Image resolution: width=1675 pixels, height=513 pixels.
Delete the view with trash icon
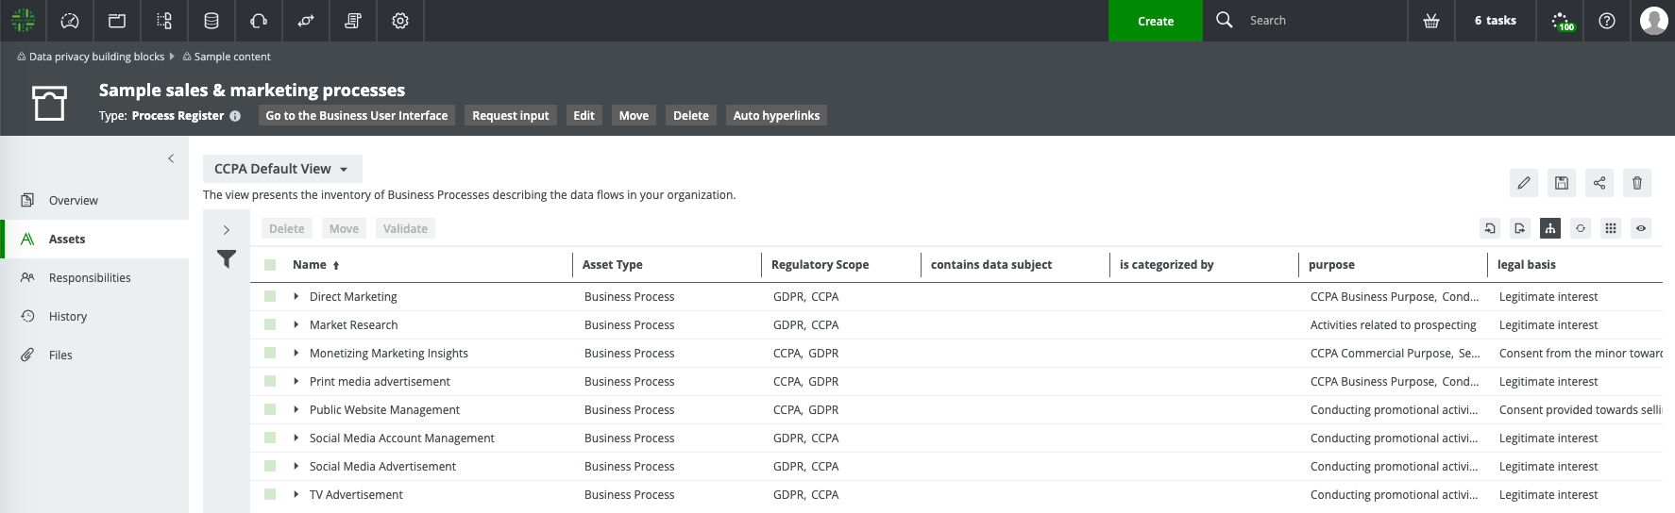coord(1636,183)
